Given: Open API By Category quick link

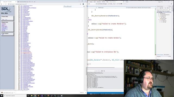Looking at the screenshot, I should tap(5, 27).
